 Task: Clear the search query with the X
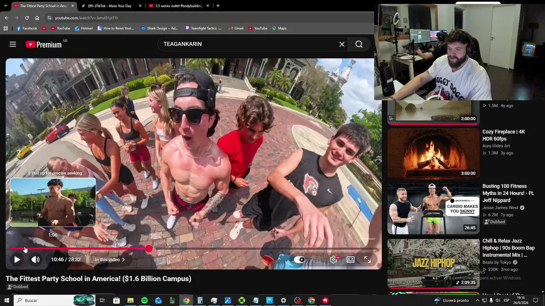pos(342,44)
